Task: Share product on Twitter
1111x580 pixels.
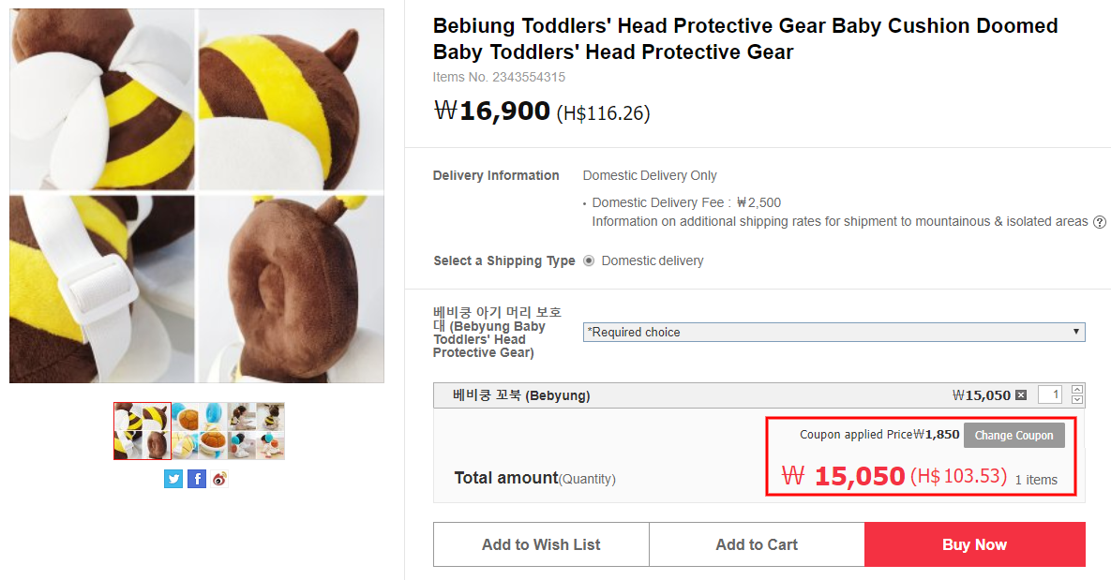Action: coord(173,479)
